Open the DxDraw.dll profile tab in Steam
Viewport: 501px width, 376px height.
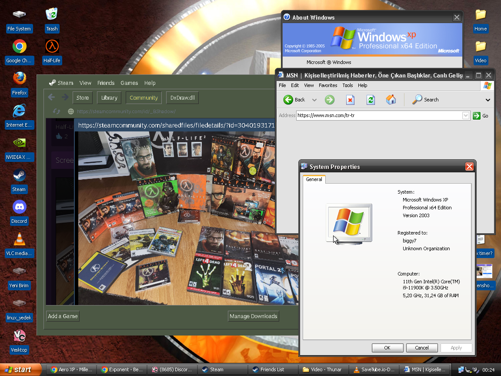click(x=183, y=98)
